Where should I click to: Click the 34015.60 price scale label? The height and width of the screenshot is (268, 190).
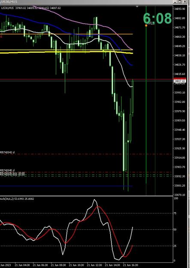(179, 74)
